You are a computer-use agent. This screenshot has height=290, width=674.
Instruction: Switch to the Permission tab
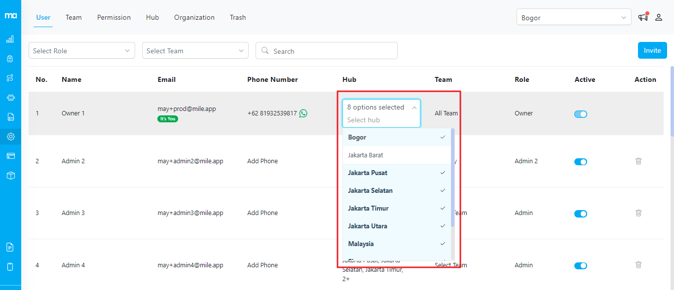[x=113, y=17]
